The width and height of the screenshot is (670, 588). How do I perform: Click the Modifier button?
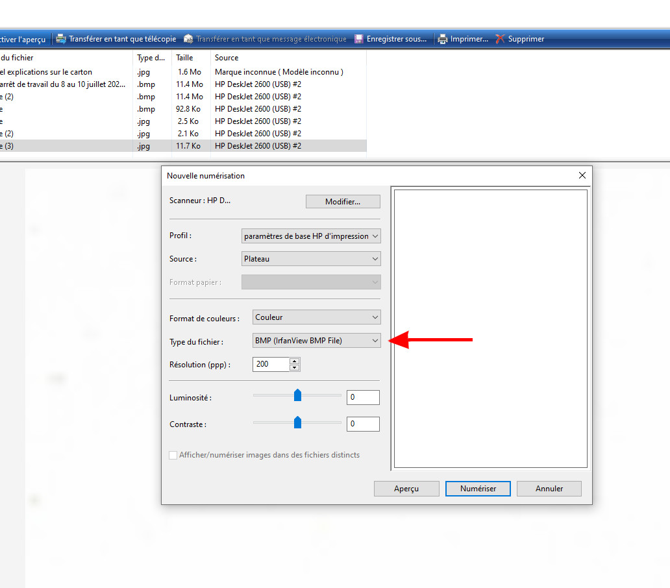[x=343, y=201]
